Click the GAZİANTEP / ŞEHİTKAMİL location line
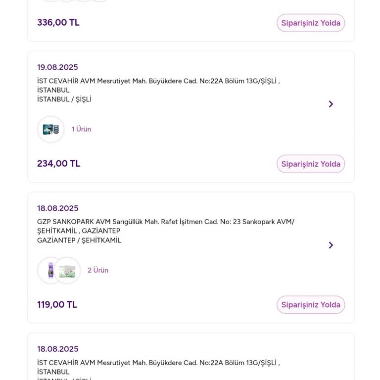The height and width of the screenshot is (380, 380). point(79,240)
